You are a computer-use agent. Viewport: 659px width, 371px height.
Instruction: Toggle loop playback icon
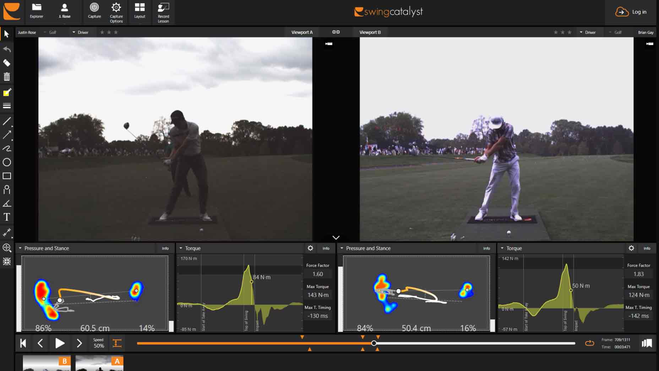[x=589, y=343]
